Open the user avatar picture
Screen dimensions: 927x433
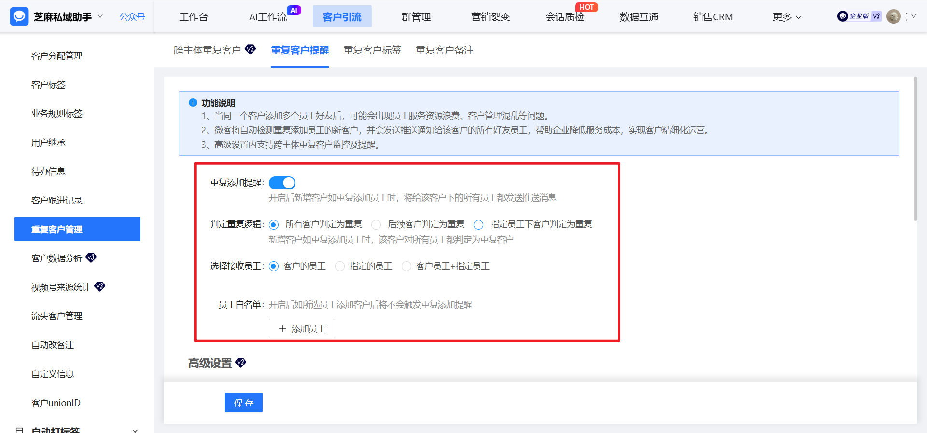[x=894, y=16]
